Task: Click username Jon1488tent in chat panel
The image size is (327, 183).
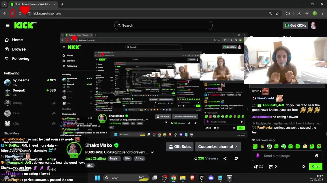Action: tap(261, 117)
